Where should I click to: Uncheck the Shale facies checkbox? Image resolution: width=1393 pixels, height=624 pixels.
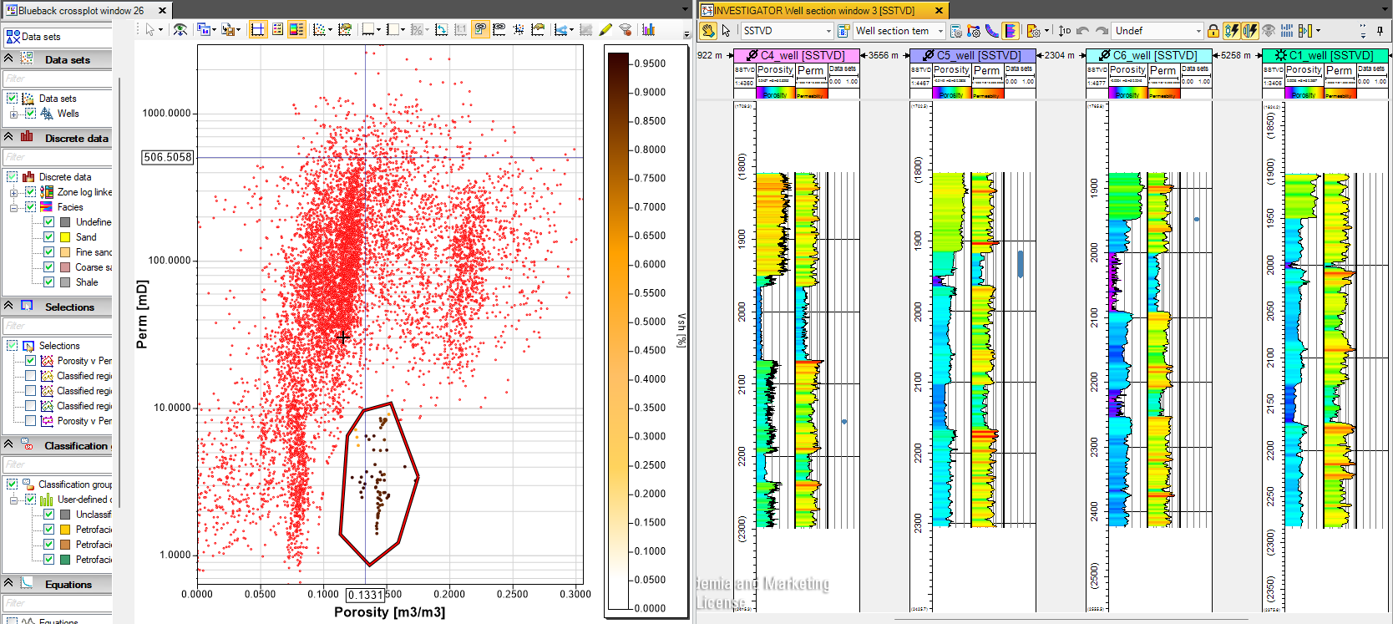49,282
